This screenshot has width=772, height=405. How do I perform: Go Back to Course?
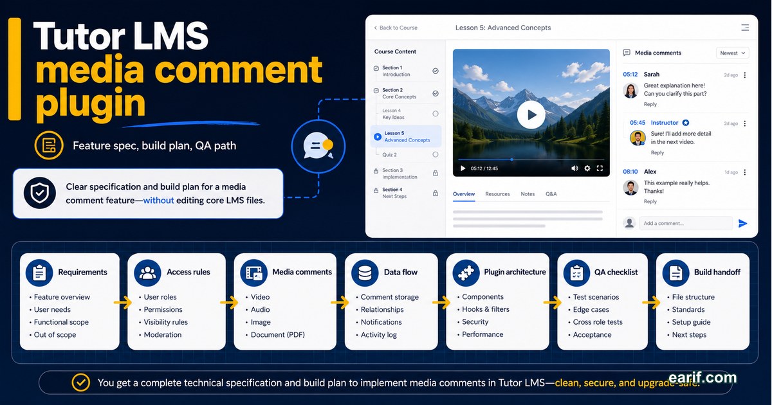396,28
